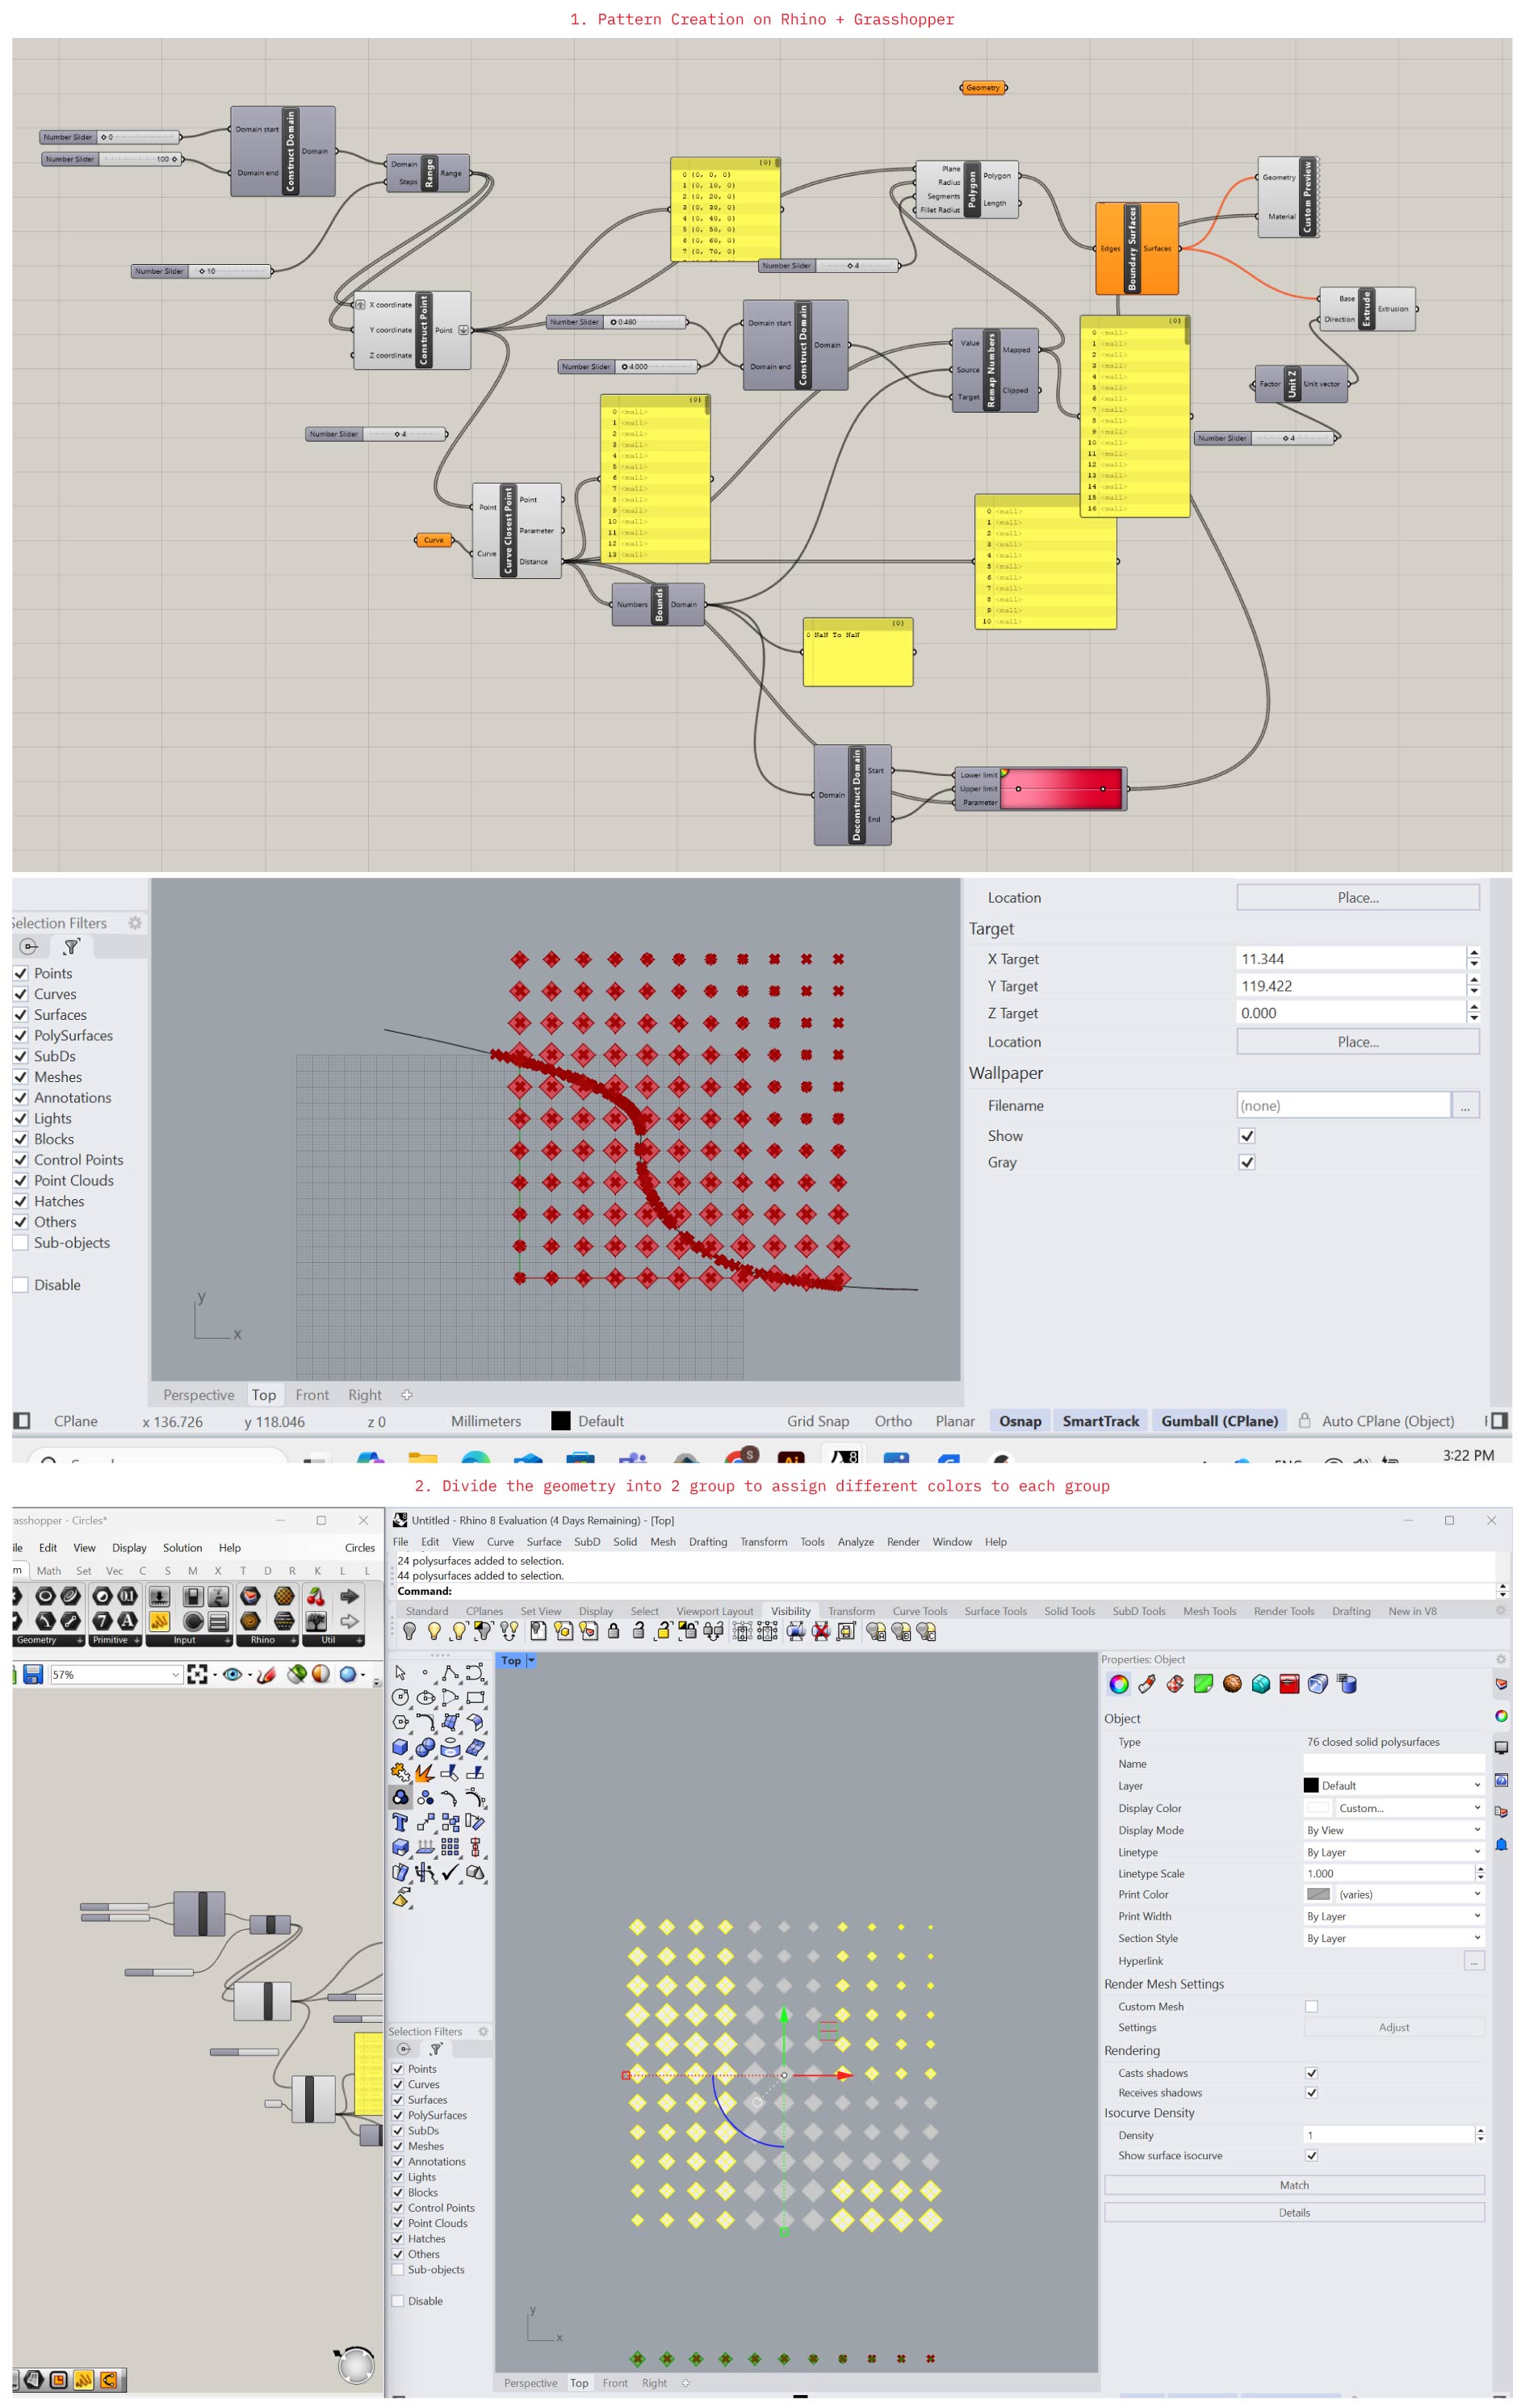Image resolution: width=1525 pixels, height=2408 pixels.
Task: Switch to the Curve Tools toolbar tab
Action: (919, 1611)
